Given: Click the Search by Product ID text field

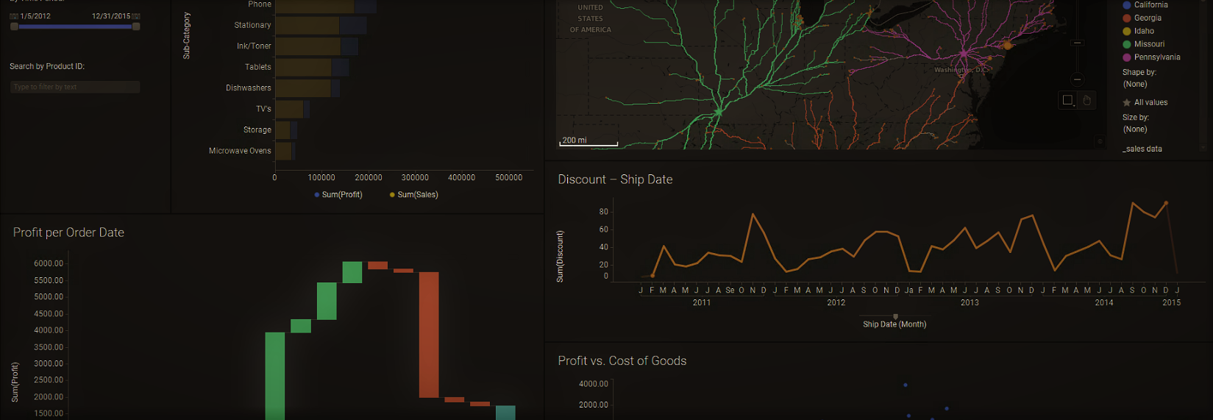Looking at the screenshot, I should coord(75,87).
